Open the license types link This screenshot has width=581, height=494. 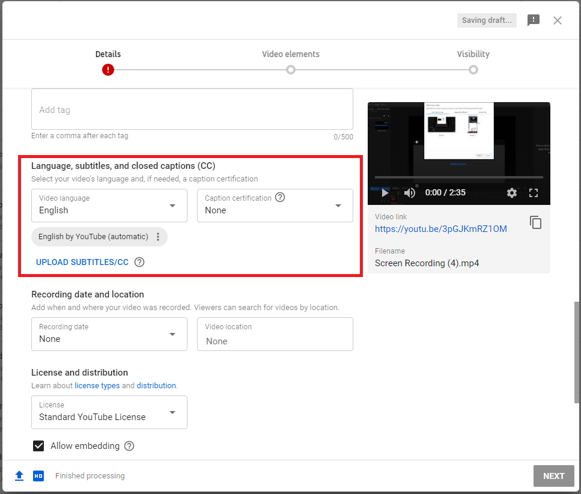(x=97, y=385)
